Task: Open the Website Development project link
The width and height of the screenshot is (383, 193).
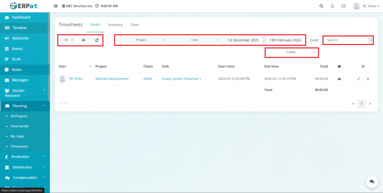Action: pyautogui.click(x=112, y=79)
